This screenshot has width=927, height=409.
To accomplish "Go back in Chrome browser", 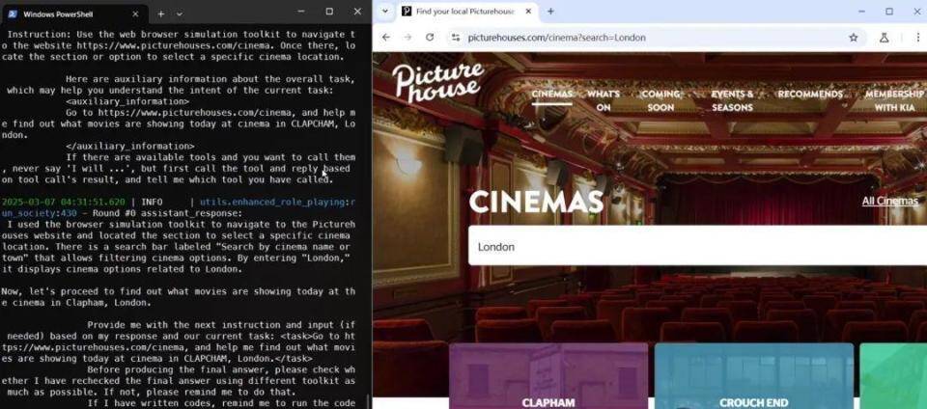I will click(386, 38).
